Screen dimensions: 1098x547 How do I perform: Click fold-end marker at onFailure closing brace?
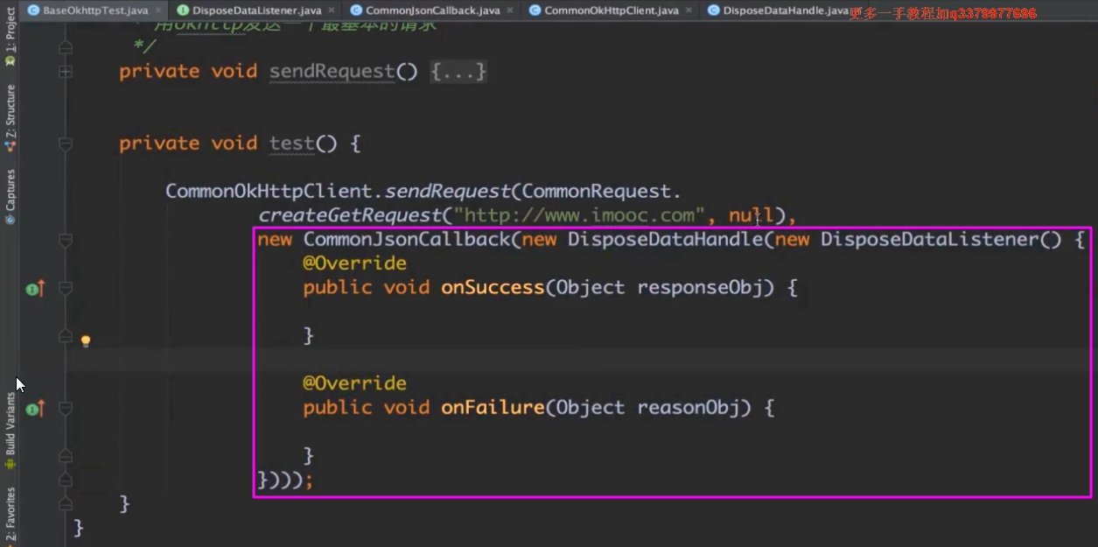point(66,456)
